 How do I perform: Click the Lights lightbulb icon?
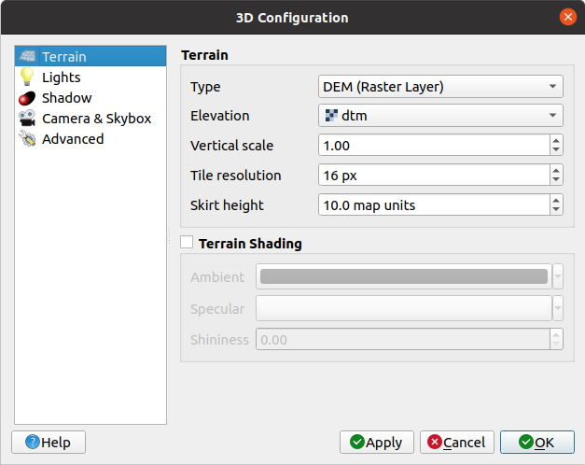pos(27,77)
